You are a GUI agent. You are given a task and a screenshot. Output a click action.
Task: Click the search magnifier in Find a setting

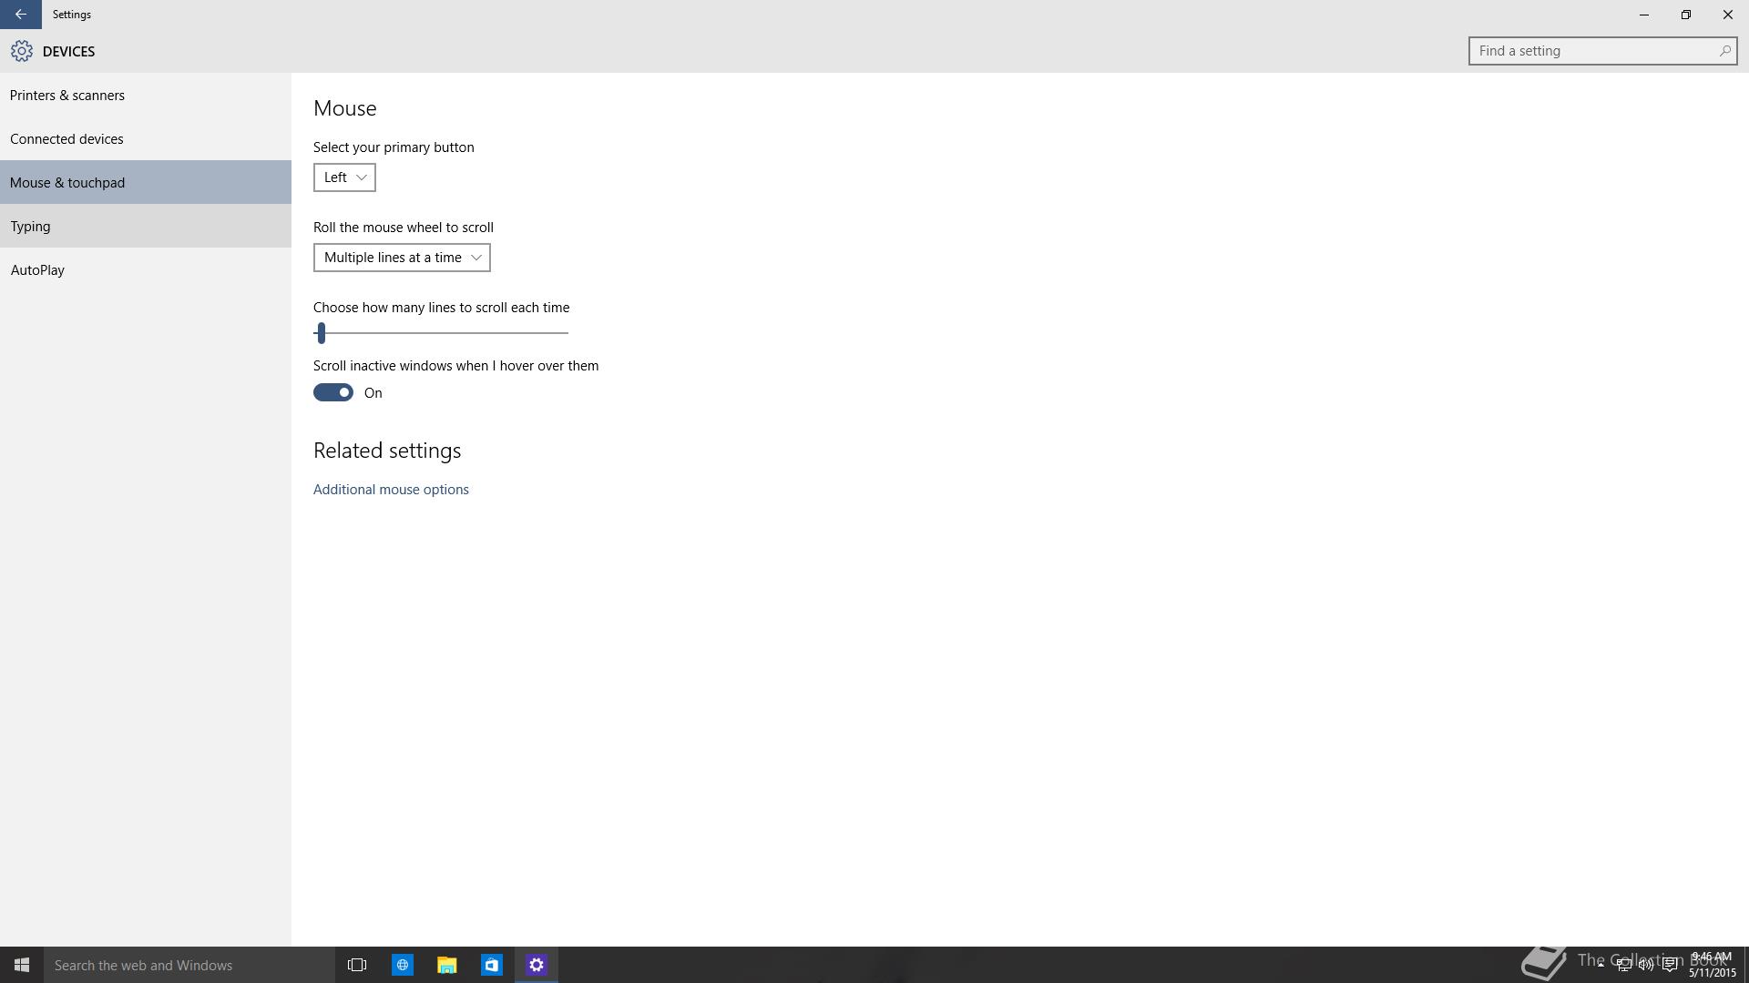coord(1724,51)
